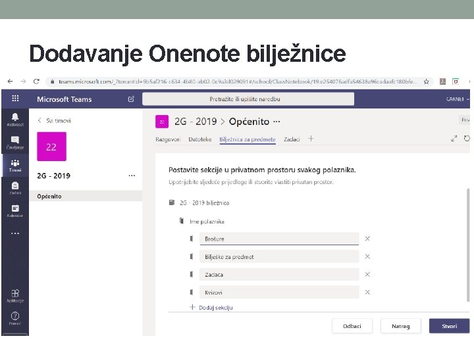This screenshot has width=474, height=355.
Task: Open more options beside Općenito header
Action: [276, 122]
